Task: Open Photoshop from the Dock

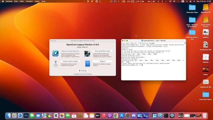Action: [26, 116]
